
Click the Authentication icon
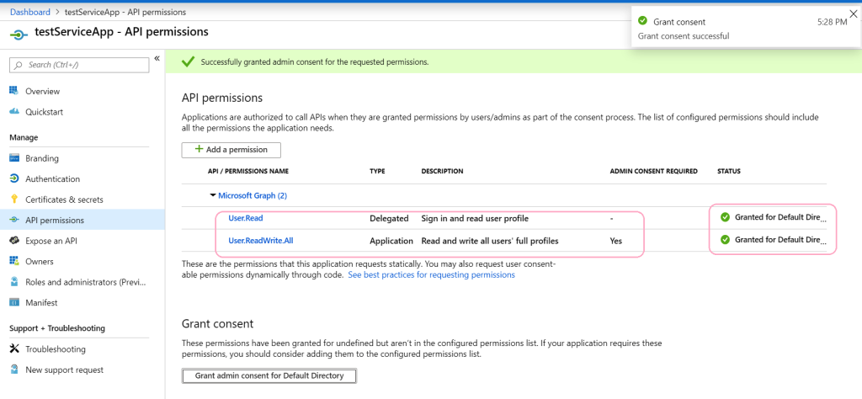point(14,178)
